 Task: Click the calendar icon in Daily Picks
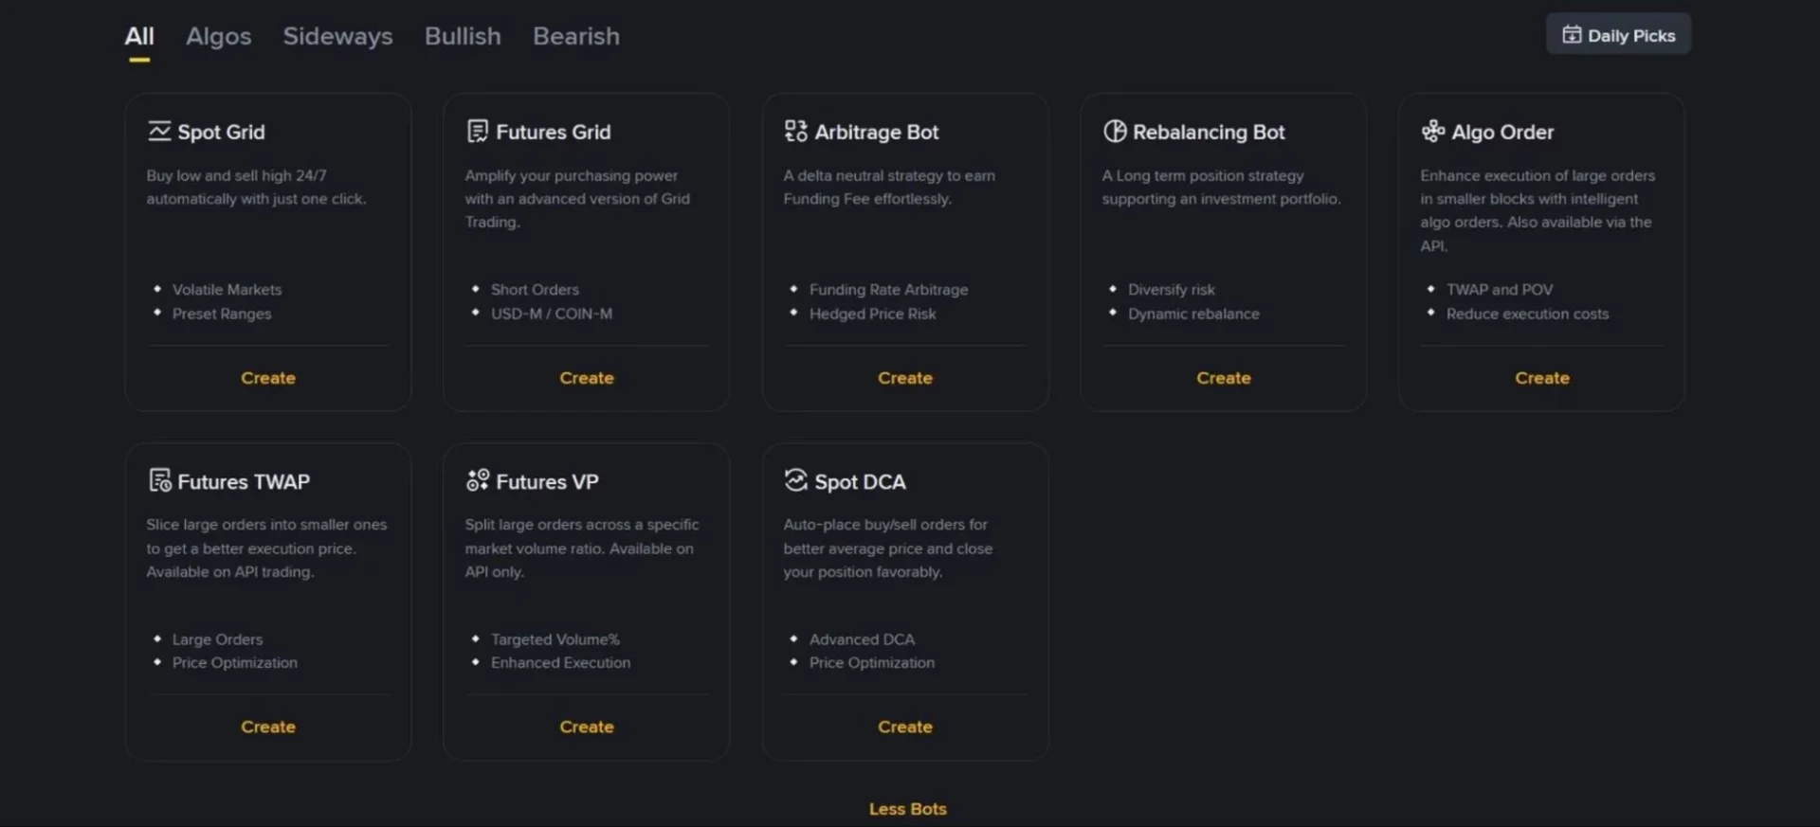(1572, 34)
